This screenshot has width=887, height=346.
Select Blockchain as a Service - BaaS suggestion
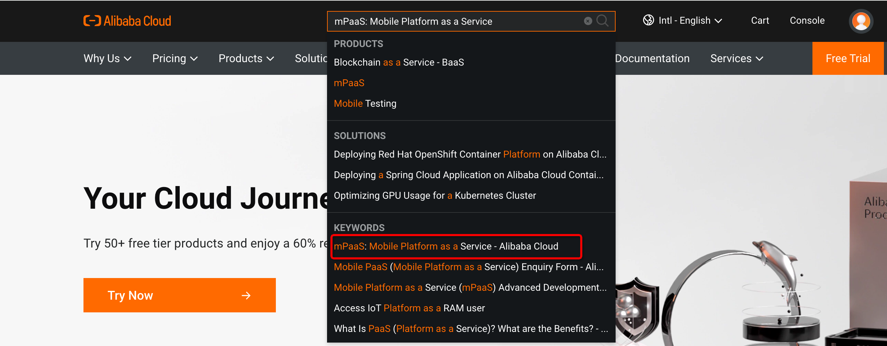point(471,62)
